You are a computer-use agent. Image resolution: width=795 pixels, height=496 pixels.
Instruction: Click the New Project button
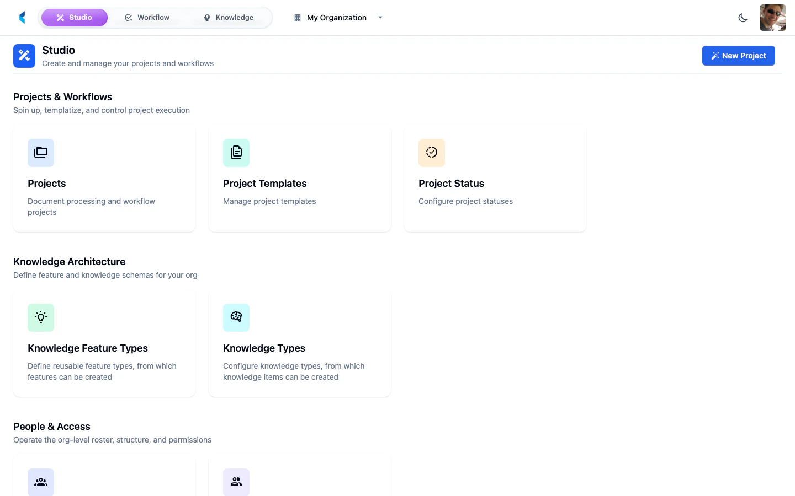pos(739,56)
